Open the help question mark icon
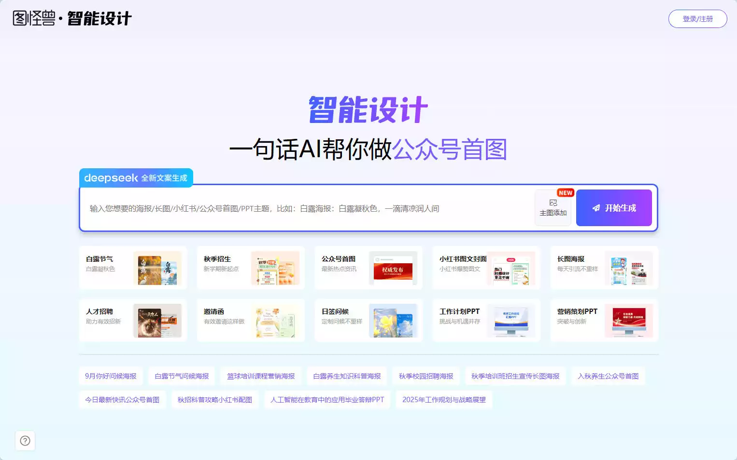Screen dimensions: 737x460 pyautogui.click(x=25, y=440)
